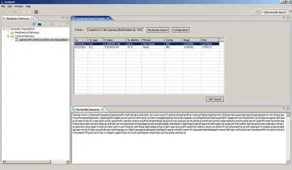Maximize the Nucleotide Sequence panel

click(x=288, y=109)
